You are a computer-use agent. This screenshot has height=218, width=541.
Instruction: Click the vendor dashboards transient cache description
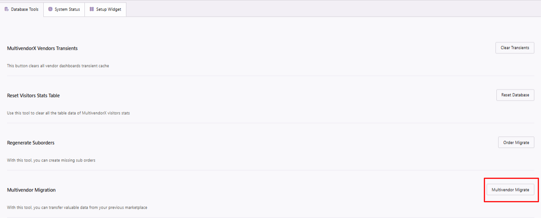[x=58, y=66]
